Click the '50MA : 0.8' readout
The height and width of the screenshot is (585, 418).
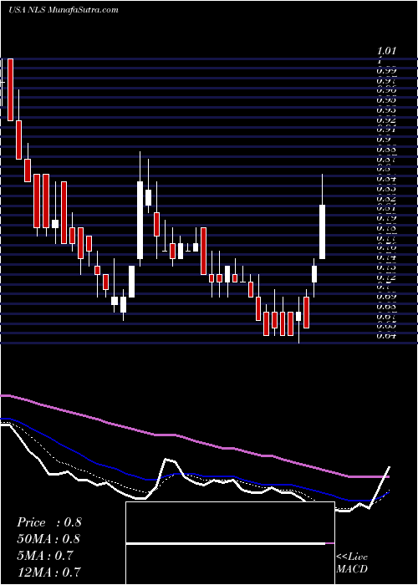(48, 539)
